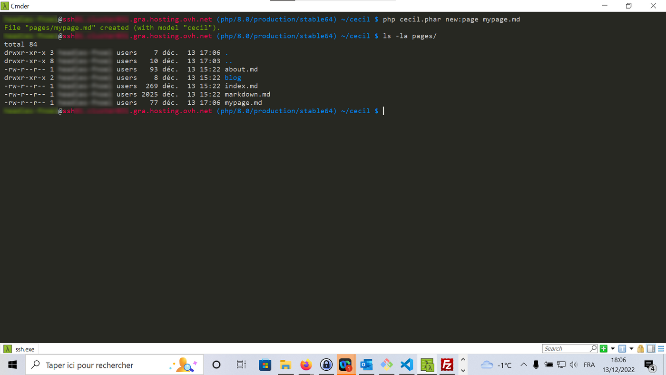The height and width of the screenshot is (375, 666).
Task: Open Visual Studio Code from taskbar
Action: click(x=407, y=365)
